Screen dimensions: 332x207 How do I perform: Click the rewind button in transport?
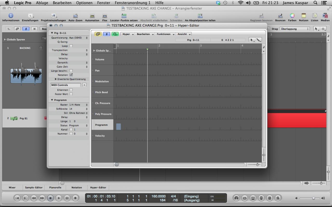point(34,198)
